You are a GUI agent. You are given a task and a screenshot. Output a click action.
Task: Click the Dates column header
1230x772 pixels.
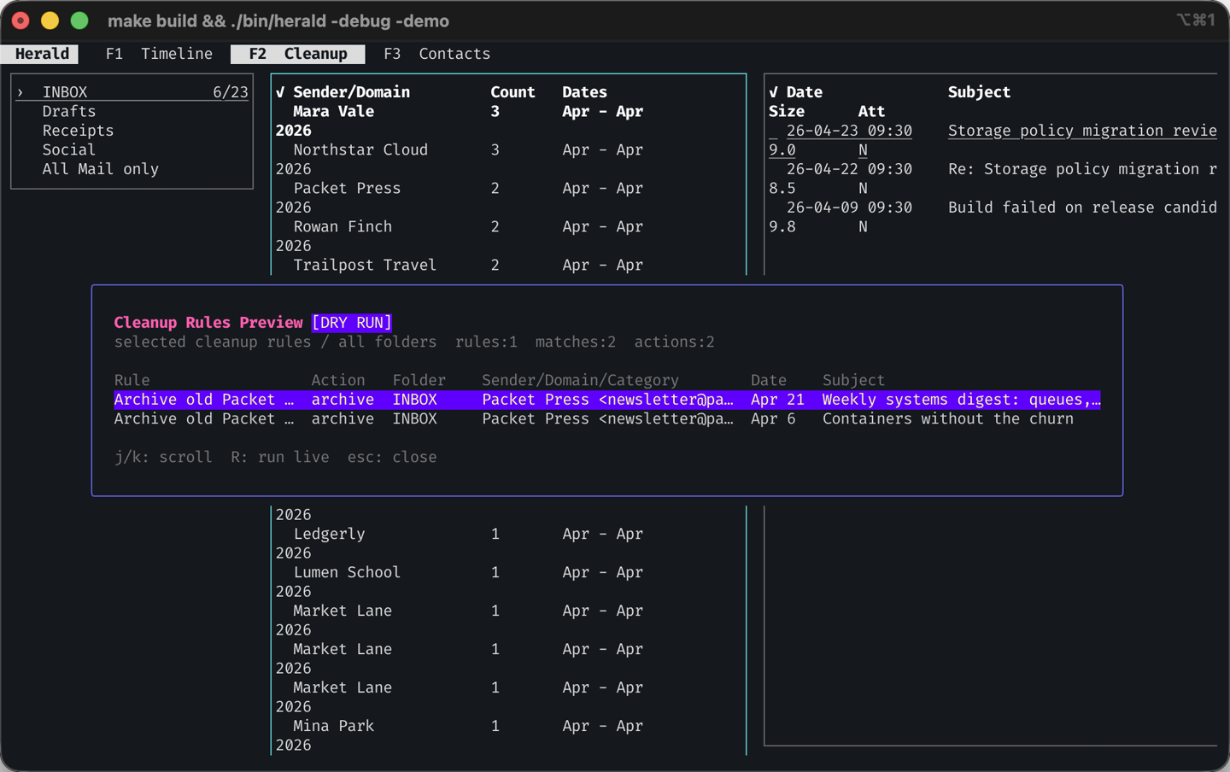584,91
